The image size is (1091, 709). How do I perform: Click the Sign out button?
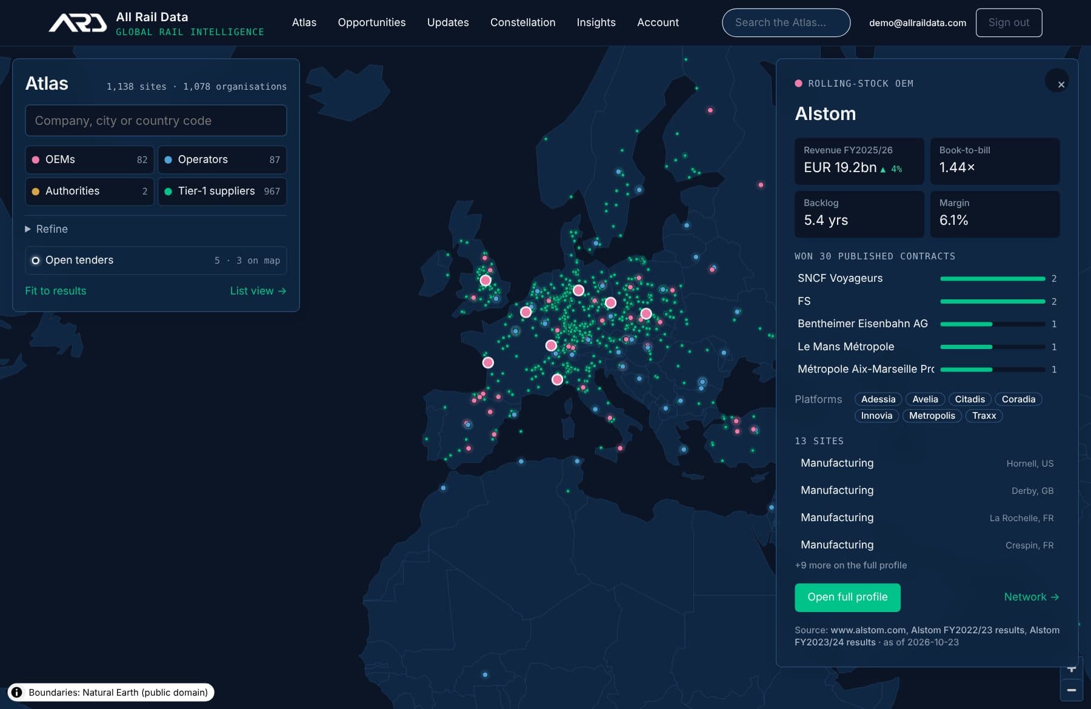pos(1009,22)
